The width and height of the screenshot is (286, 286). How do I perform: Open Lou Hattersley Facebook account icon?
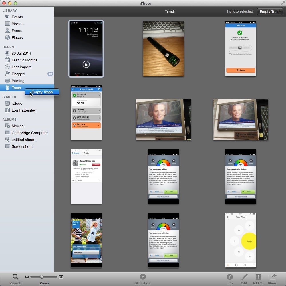pos(7,110)
